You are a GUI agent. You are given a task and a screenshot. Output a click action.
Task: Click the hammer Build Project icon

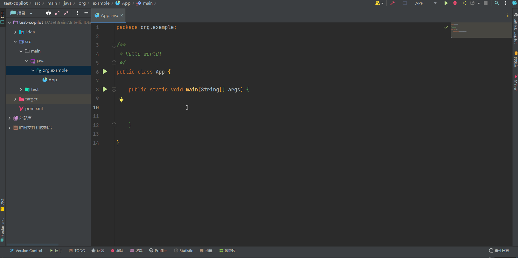point(392,3)
